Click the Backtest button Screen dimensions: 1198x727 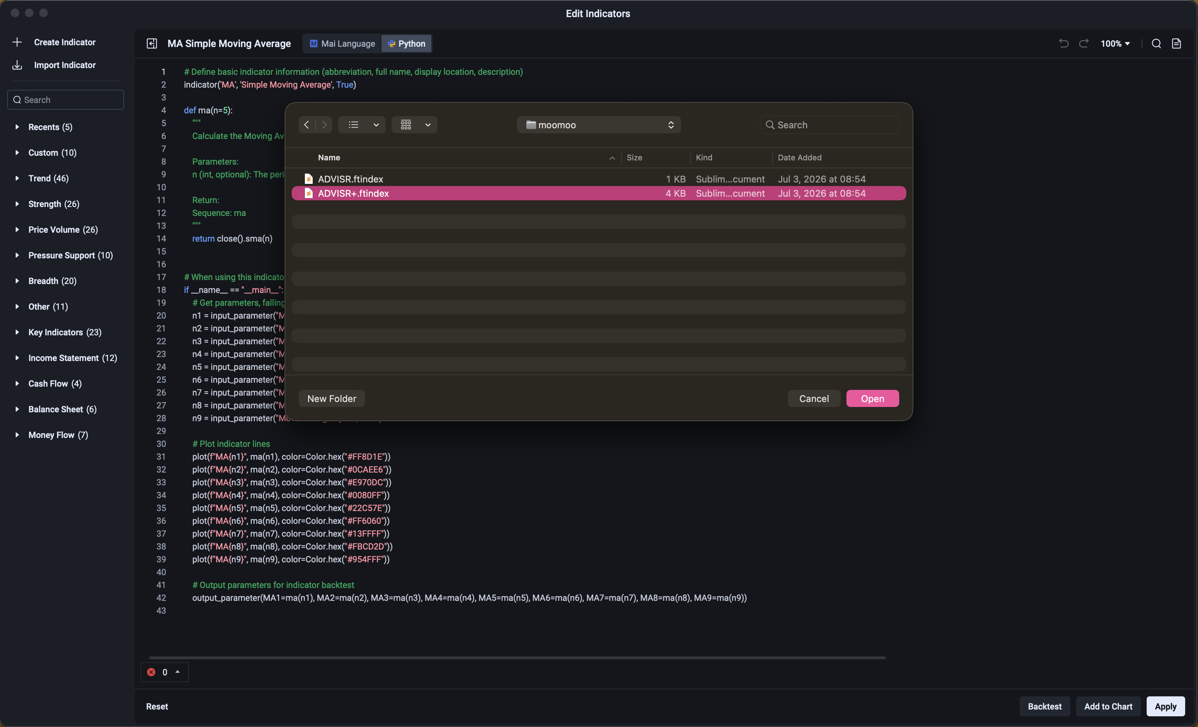pyautogui.click(x=1044, y=707)
